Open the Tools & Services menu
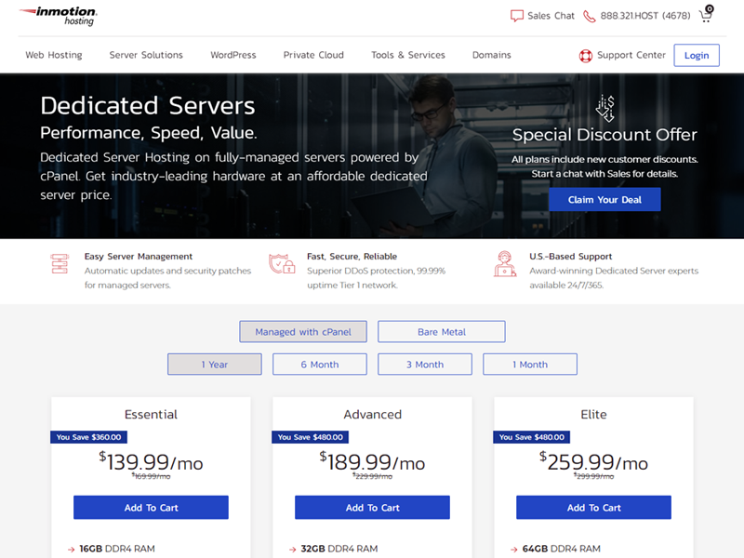Viewport: 744px width, 558px height. tap(407, 55)
